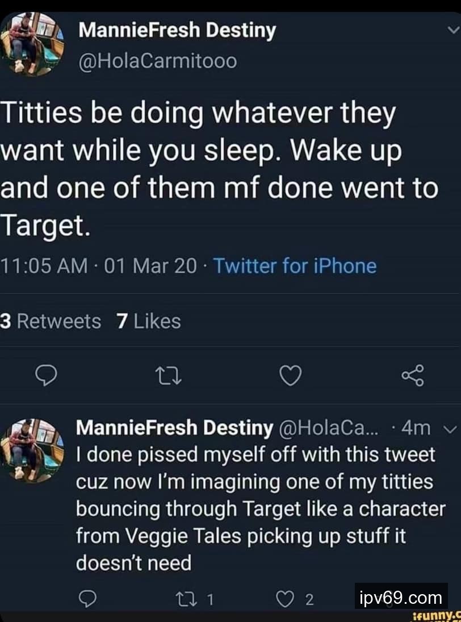Viewport: 461px width, 622px height.
Task: Click the MannieFresh Destiny name on reply
Action: [x=175, y=428]
